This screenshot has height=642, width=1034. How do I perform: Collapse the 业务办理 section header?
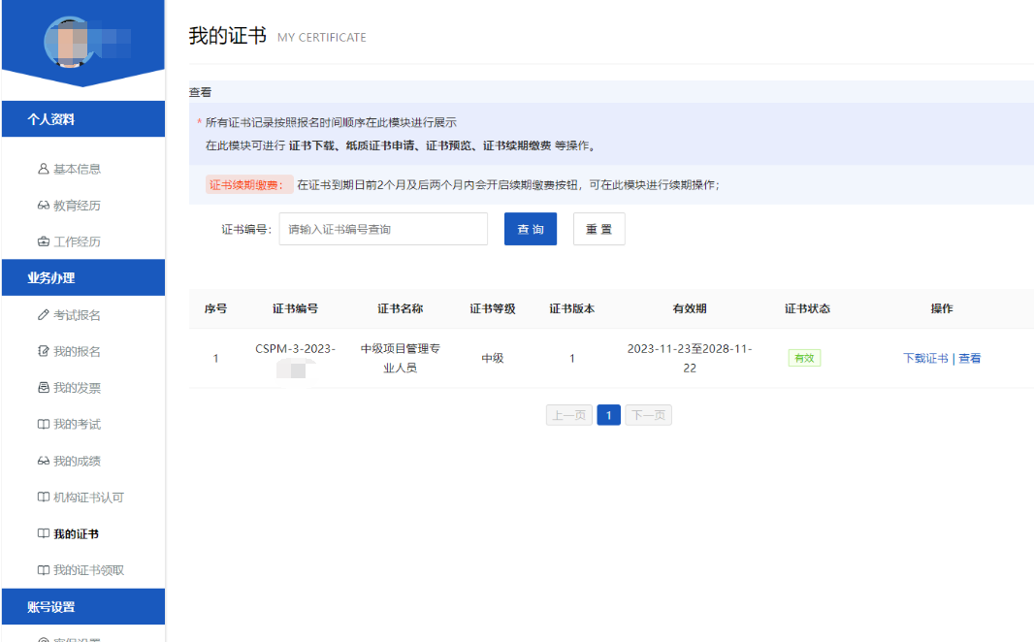click(x=82, y=278)
